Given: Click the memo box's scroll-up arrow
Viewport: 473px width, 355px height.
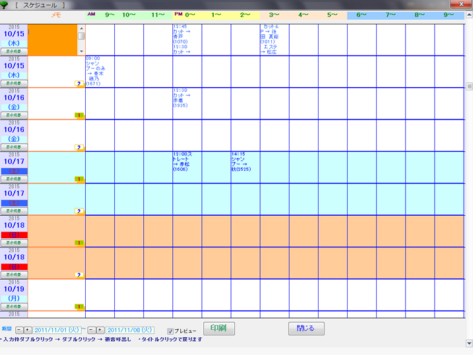Looking at the screenshot, I should [x=81, y=28].
